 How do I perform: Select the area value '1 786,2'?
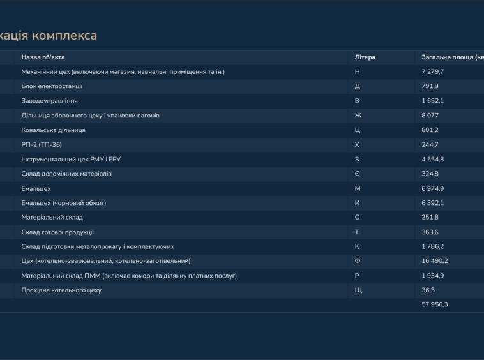(433, 247)
